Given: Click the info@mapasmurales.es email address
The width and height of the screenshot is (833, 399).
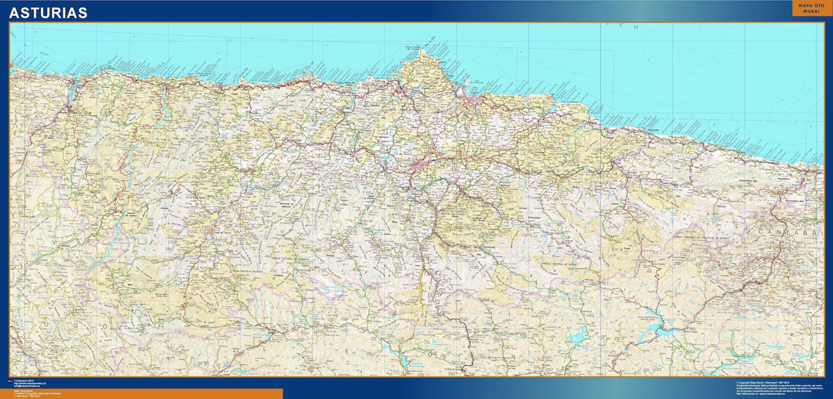Looking at the screenshot, I should (30, 387).
